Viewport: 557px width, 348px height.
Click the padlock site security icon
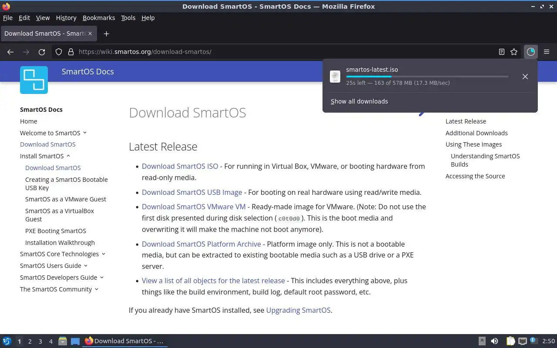(70, 52)
